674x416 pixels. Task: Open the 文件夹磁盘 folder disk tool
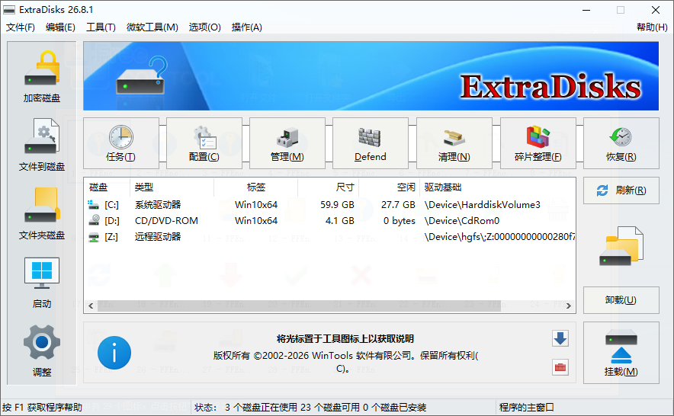click(x=42, y=213)
